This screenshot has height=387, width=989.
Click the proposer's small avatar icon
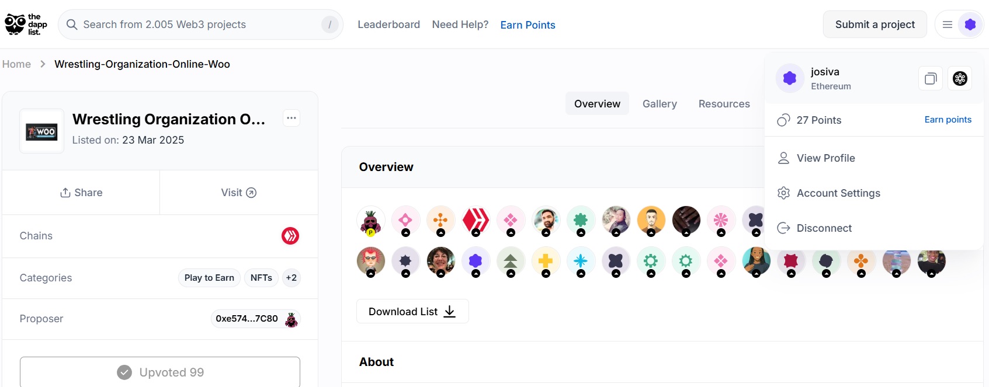(x=291, y=319)
